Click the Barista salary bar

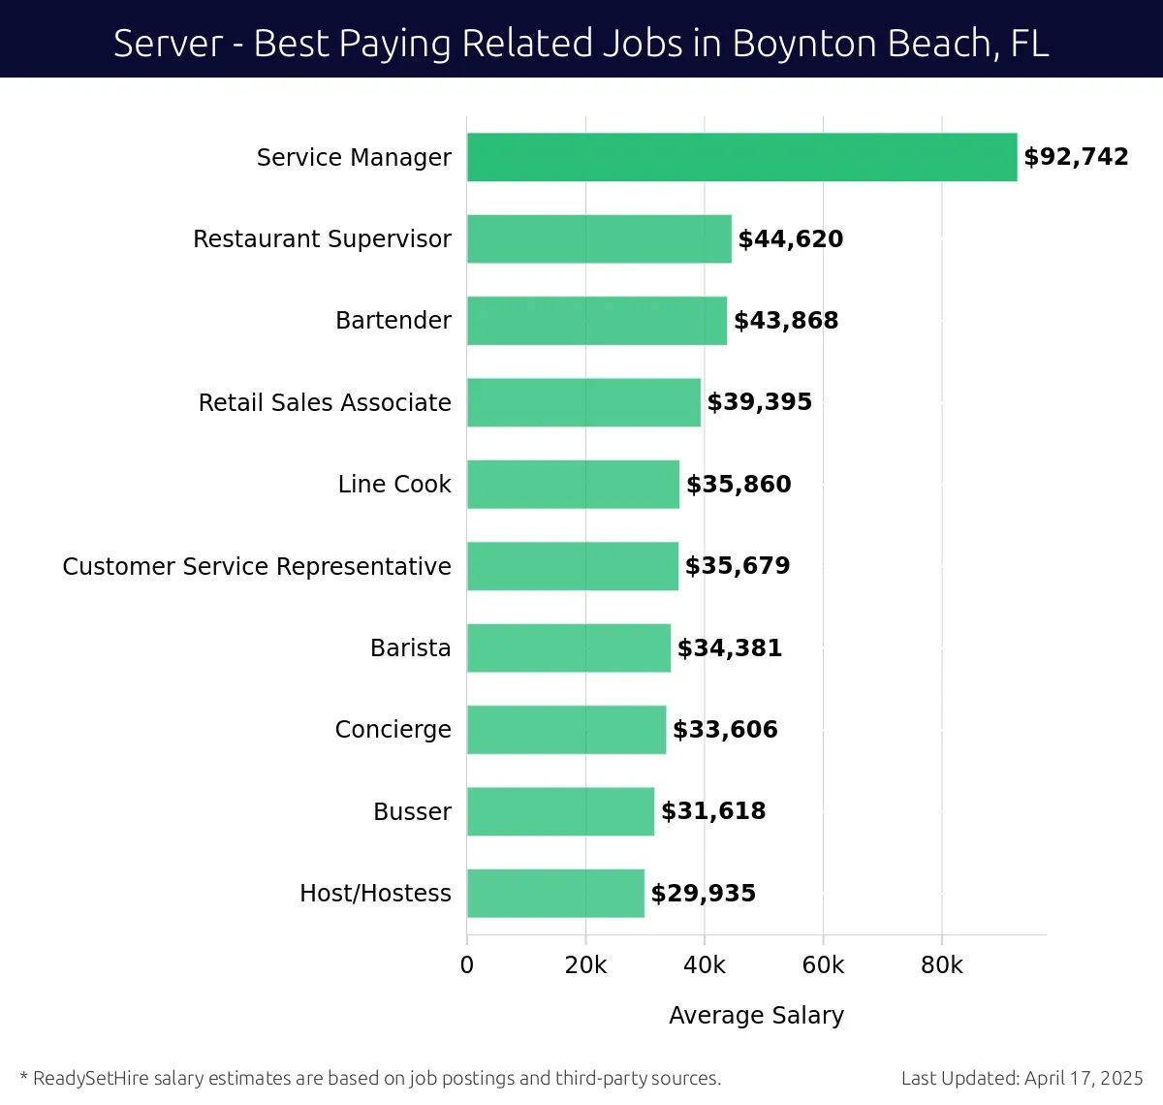point(569,647)
